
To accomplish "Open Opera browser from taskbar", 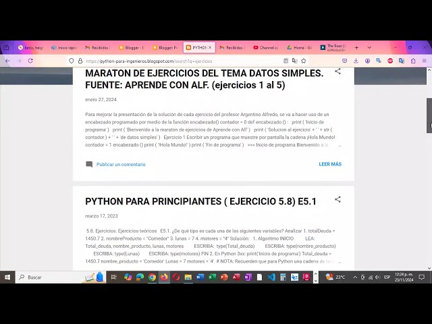I will (176, 277).
